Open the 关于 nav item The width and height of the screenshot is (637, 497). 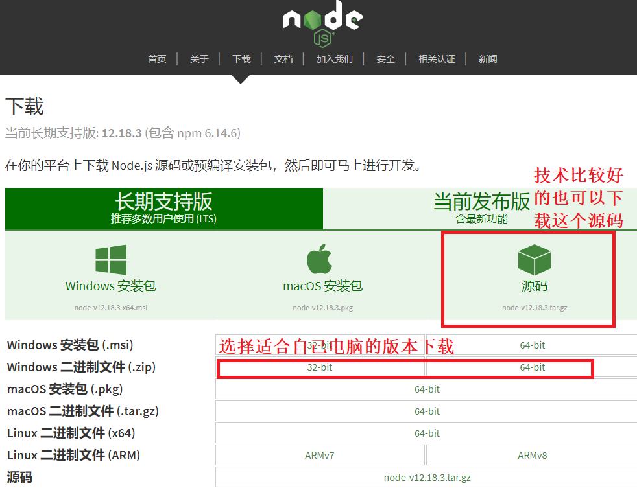tap(199, 59)
